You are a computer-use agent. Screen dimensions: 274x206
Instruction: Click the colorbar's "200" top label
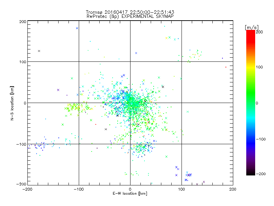tap(259, 32)
